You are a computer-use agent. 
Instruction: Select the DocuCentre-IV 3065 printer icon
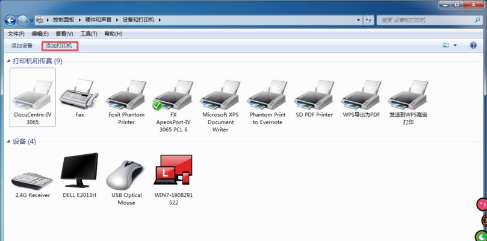33,95
